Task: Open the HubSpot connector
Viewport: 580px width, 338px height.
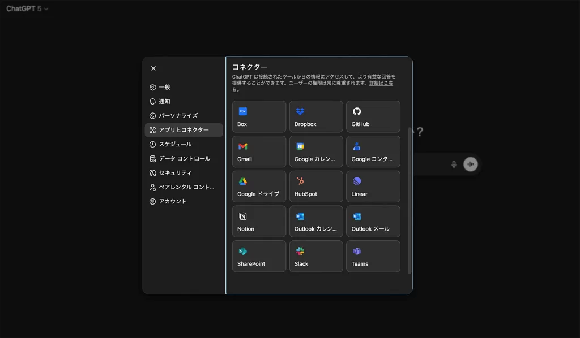Action: click(316, 187)
